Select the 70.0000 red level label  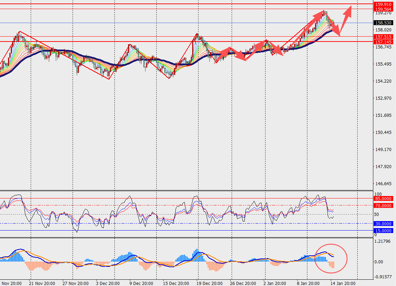383,206
